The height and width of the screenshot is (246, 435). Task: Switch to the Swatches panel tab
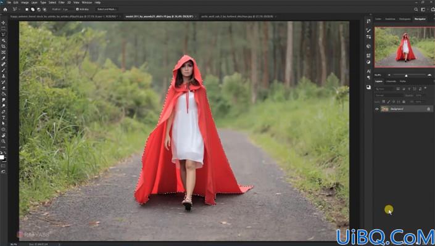(x=390, y=19)
